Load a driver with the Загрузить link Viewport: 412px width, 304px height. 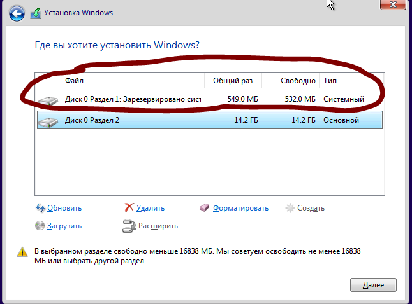point(64,226)
